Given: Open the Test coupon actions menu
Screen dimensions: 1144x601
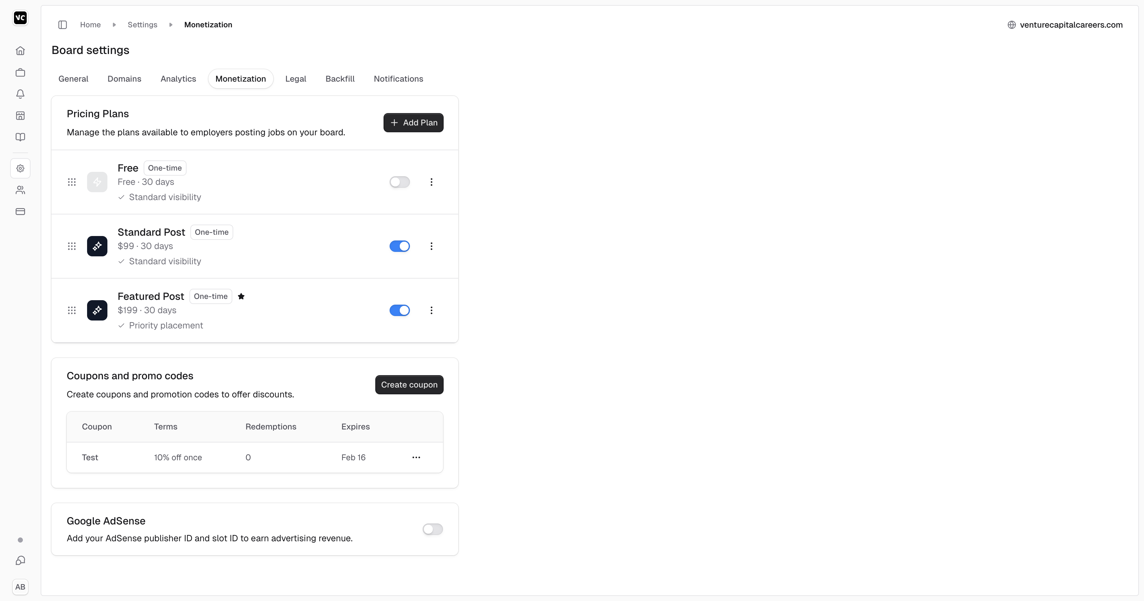Looking at the screenshot, I should pos(416,457).
